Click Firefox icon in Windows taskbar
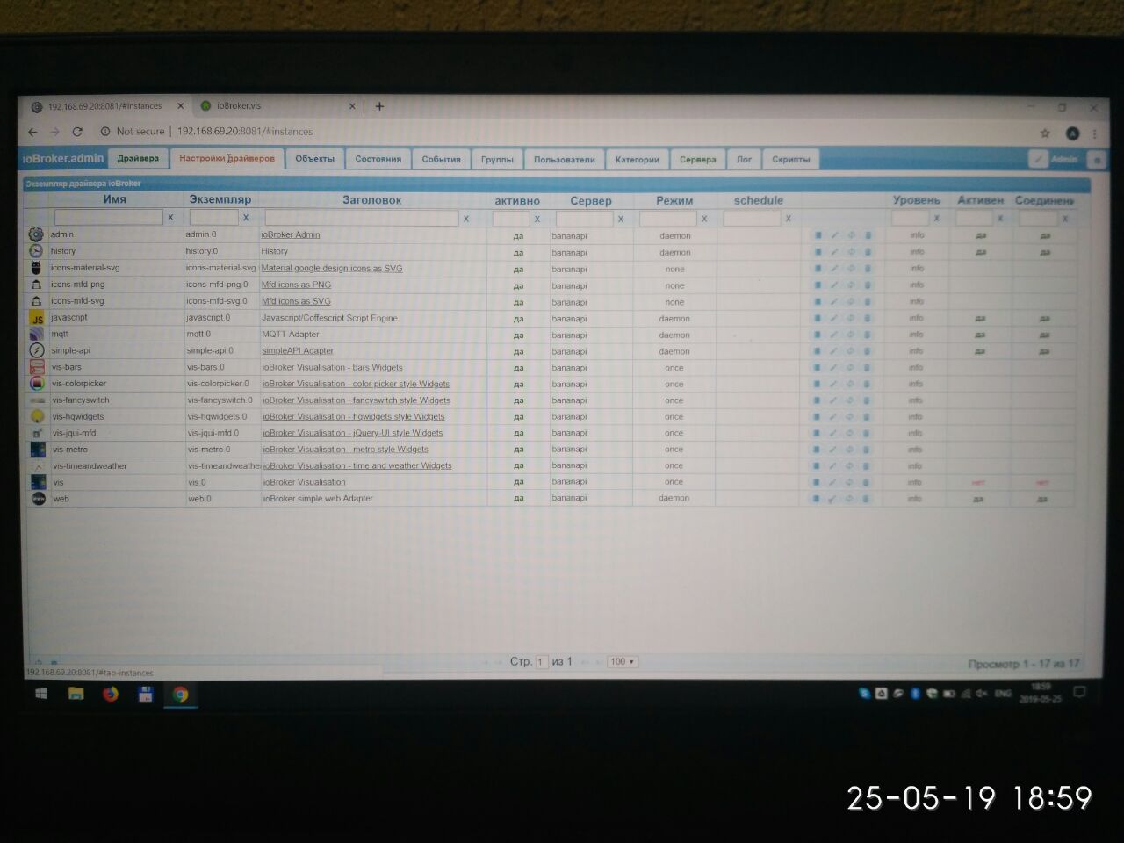The image size is (1124, 843). click(x=110, y=695)
